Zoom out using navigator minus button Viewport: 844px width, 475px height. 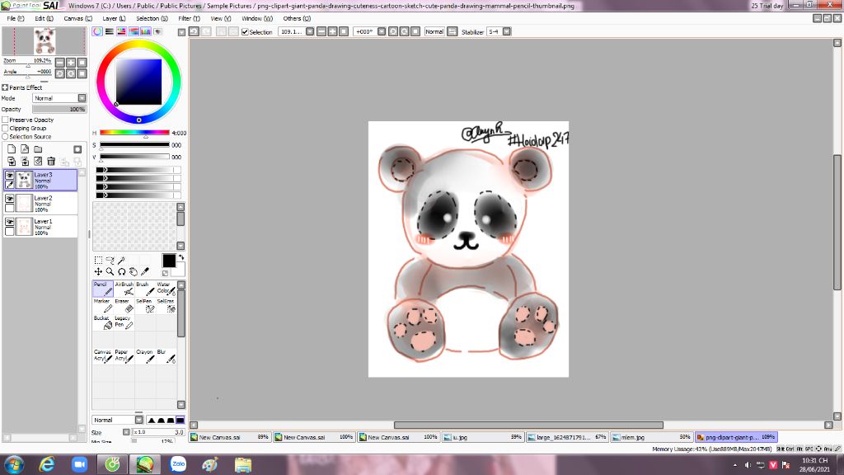click(x=59, y=63)
